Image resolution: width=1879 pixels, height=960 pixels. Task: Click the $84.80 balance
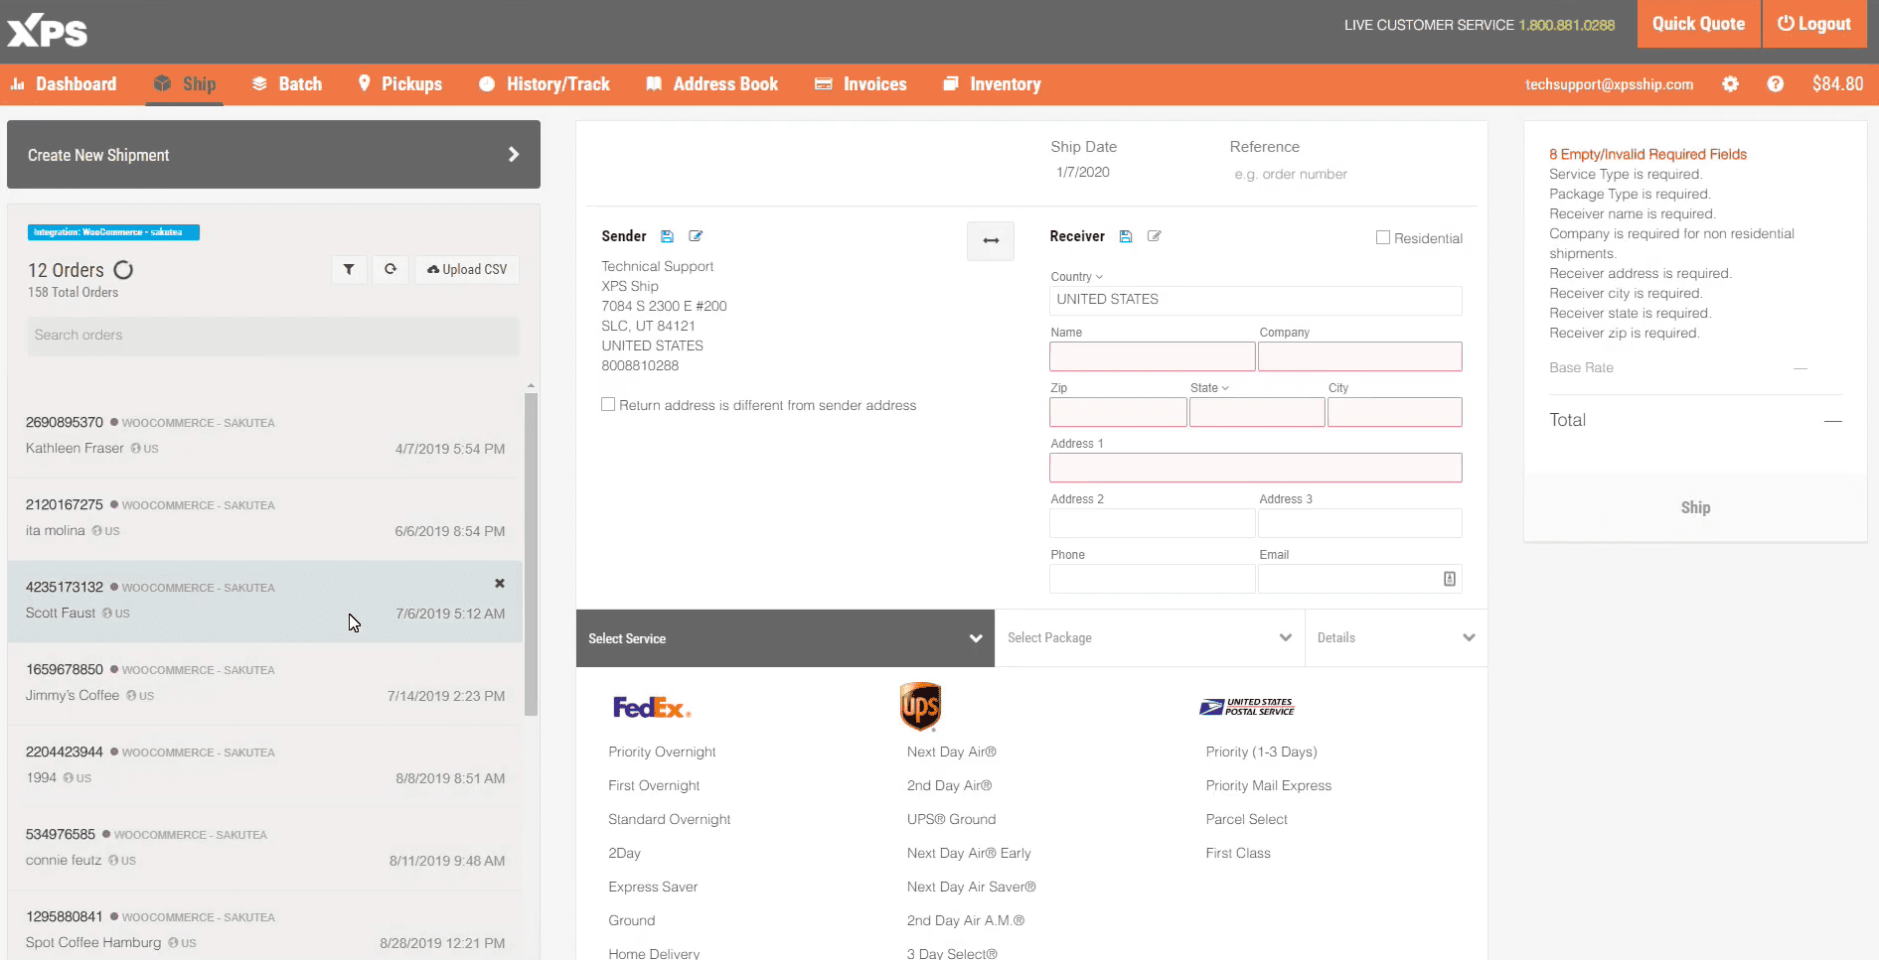(1837, 84)
